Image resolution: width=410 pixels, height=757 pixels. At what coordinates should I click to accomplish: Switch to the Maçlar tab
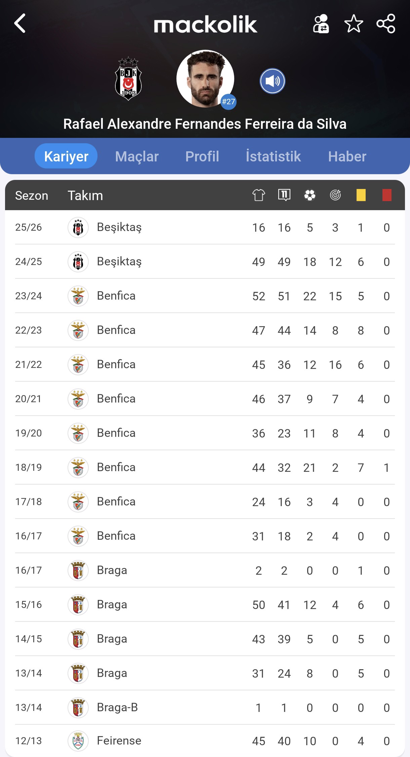[137, 156]
